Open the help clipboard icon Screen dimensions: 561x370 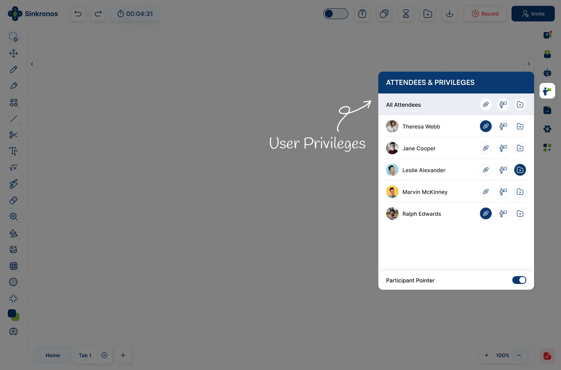pyautogui.click(x=362, y=14)
